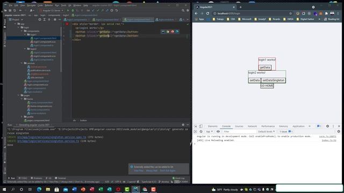The width and height of the screenshot is (344, 193).
Task: Collapse the components folder in Project tree
Action: [x=22, y=31]
